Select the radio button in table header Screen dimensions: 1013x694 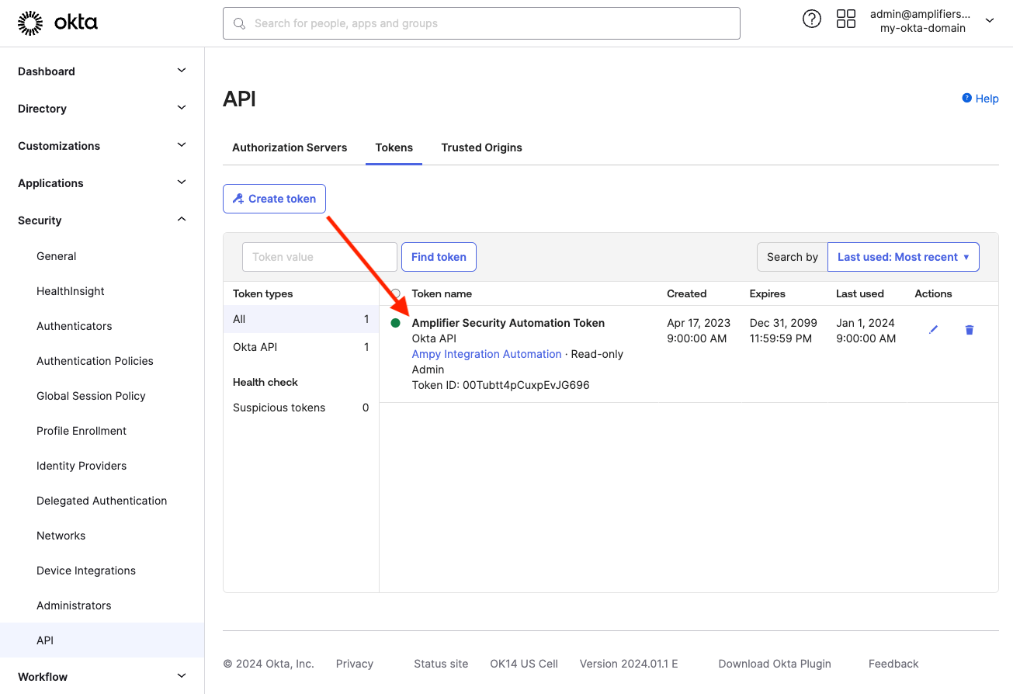pyautogui.click(x=396, y=293)
